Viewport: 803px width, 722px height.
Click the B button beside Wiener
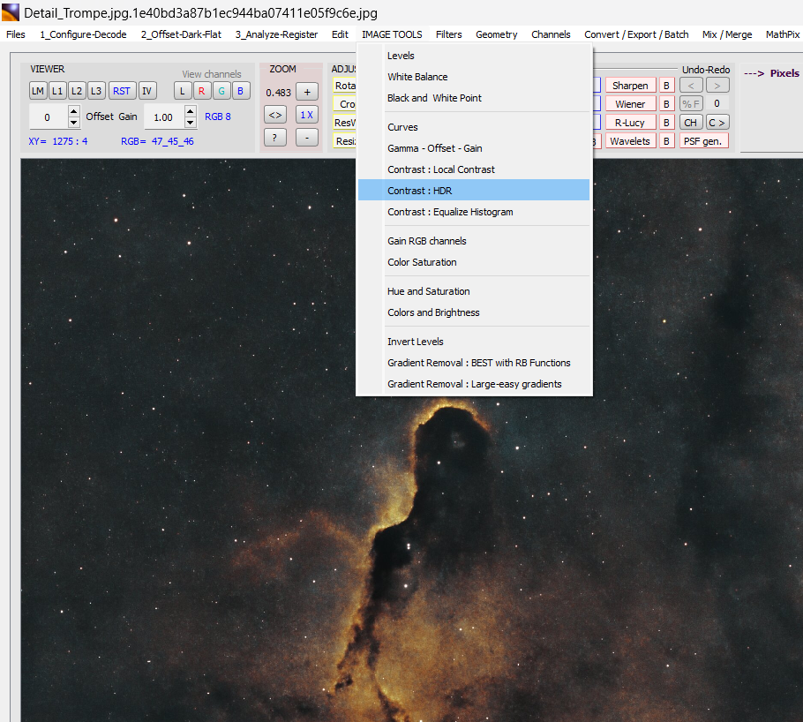point(667,104)
